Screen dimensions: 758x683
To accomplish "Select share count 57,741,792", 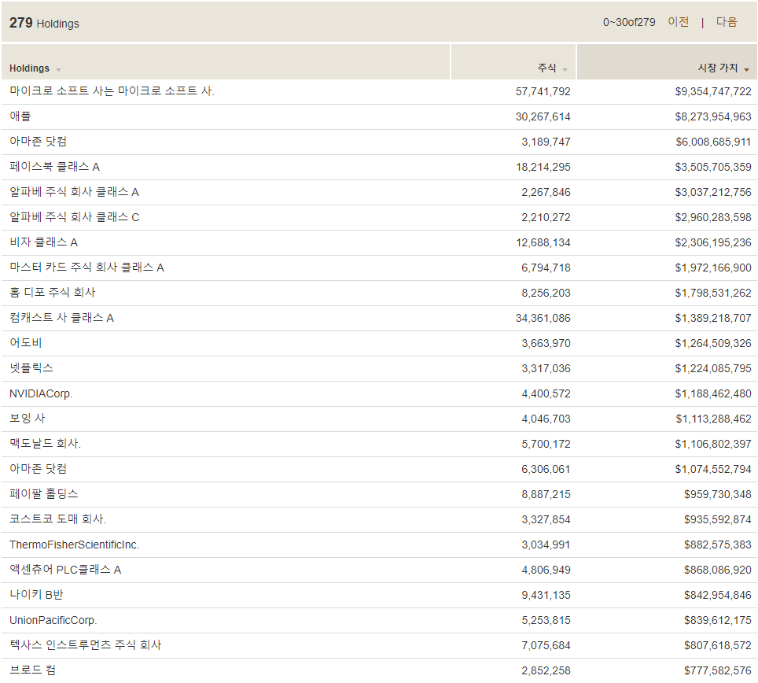I will tap(543, 91).
